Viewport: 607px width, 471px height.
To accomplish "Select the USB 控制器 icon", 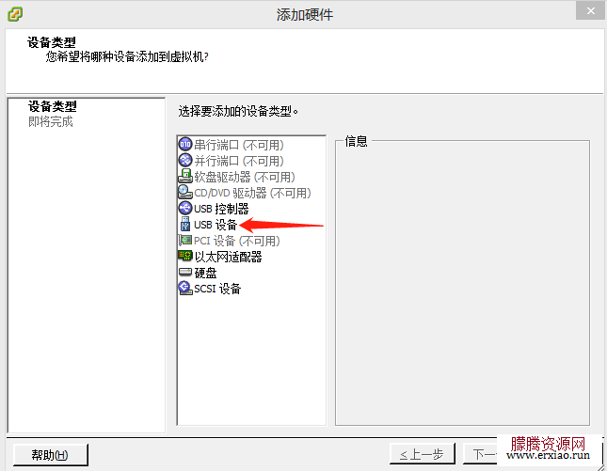I will coord(185,208).
